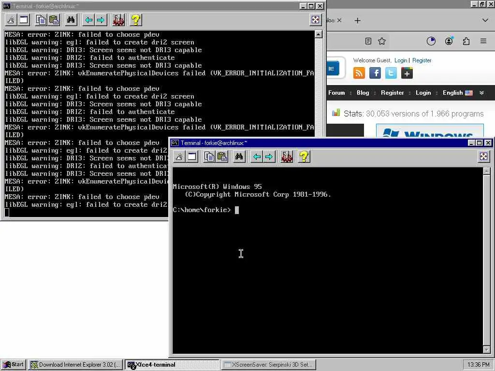Open help question mark in front terminal
Image resolution: width=495 pixels, height=371 pixels.
tap(304, 157)
